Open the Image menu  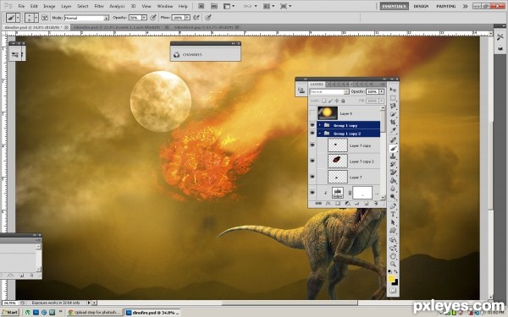coord(49,6)
